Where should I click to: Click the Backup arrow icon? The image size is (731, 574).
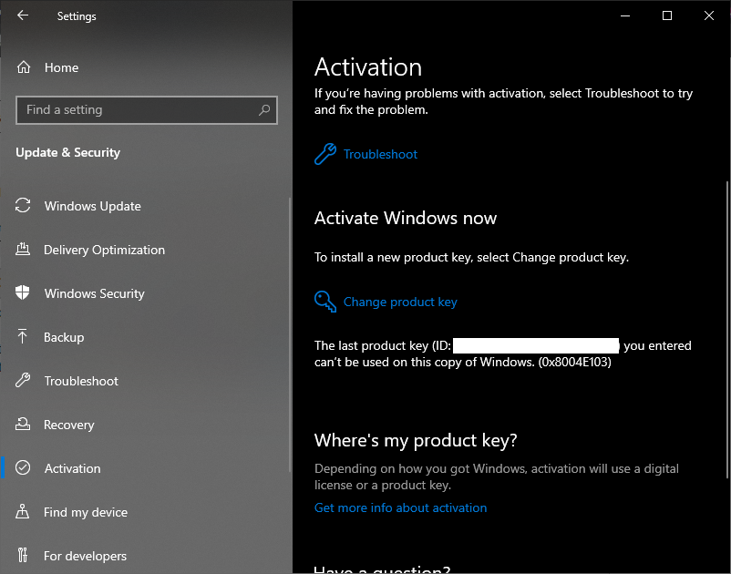pos(23,336)
